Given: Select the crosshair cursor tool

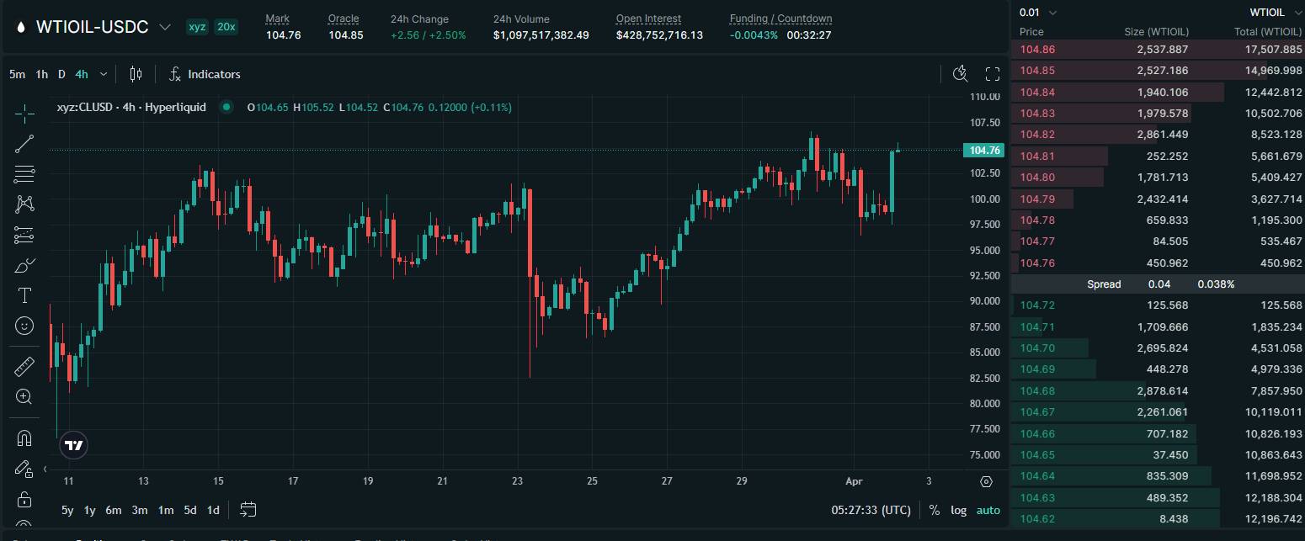Looking at the screenshot, I should pyautogui.click(x=24, y=111).
